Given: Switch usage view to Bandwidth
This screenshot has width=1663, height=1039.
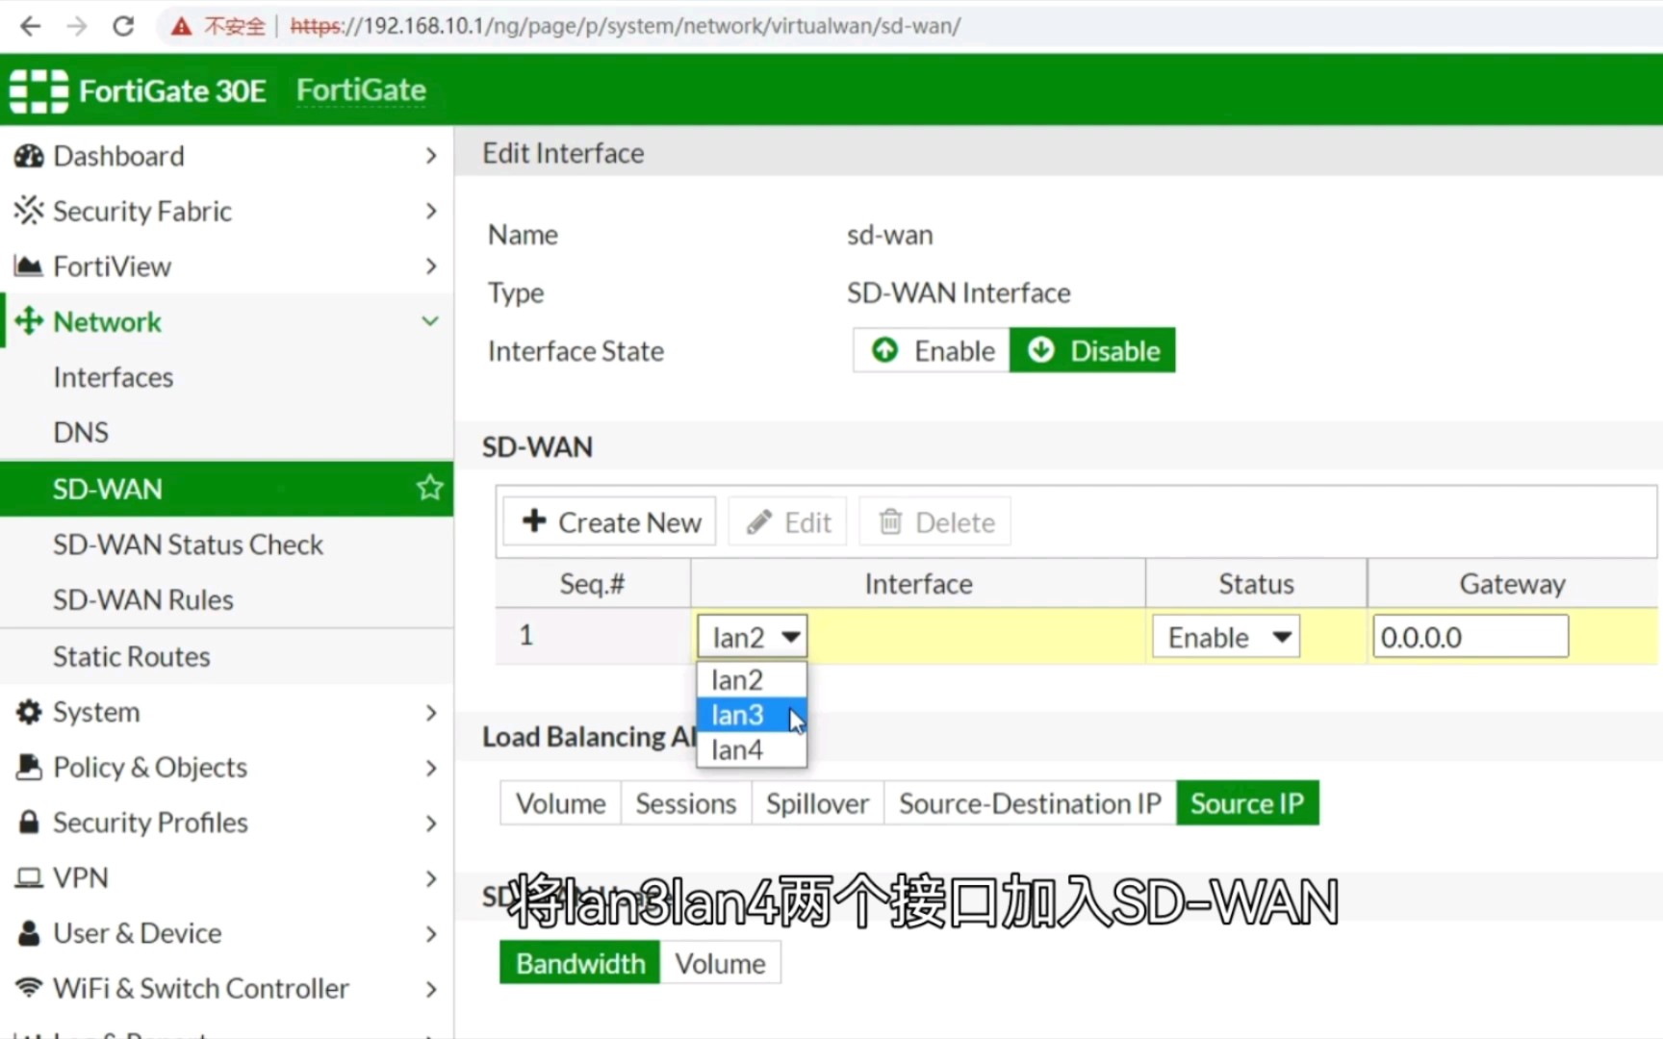Looking at the screenshot, I should point(580,963).
